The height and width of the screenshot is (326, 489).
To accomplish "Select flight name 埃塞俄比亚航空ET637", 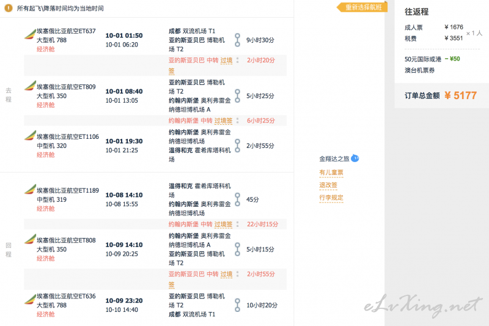I will pos(66,31).
